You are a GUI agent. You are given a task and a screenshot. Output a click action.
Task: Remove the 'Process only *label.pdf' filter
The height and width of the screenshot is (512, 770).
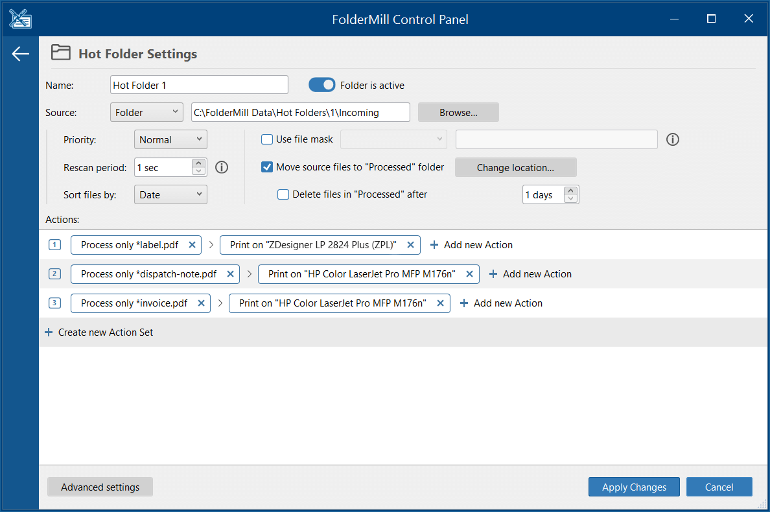(x=192, y=244)
